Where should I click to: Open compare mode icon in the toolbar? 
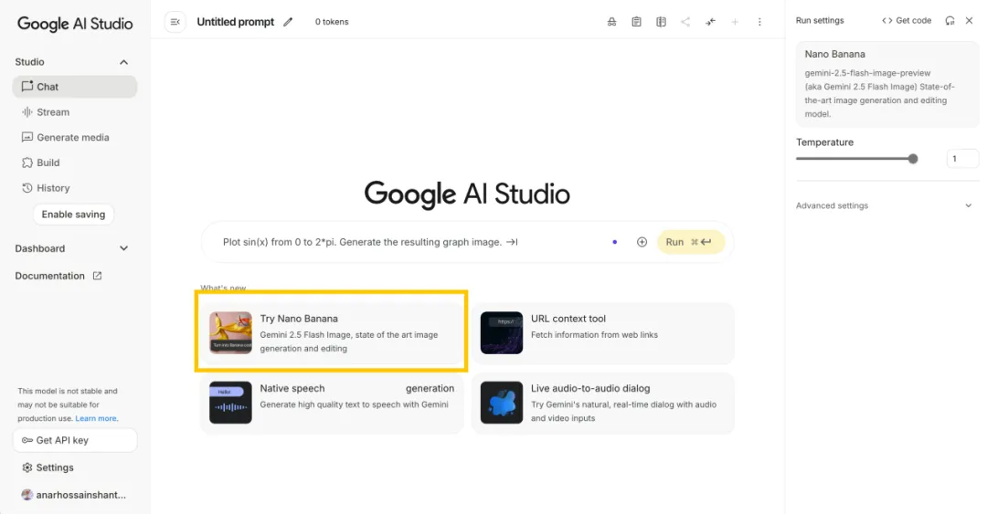click(x=661, y=22)
